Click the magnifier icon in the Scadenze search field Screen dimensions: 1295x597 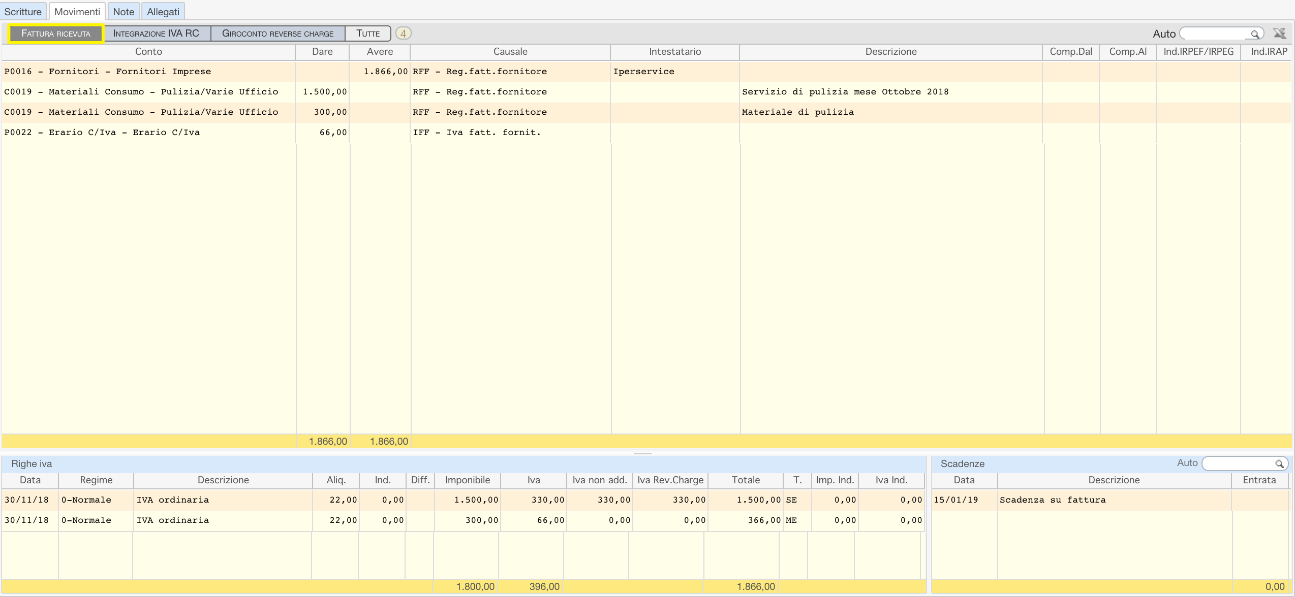1279,463
